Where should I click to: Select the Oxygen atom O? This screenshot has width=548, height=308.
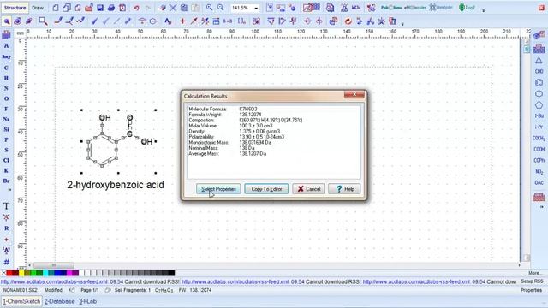tap(6, 98)
